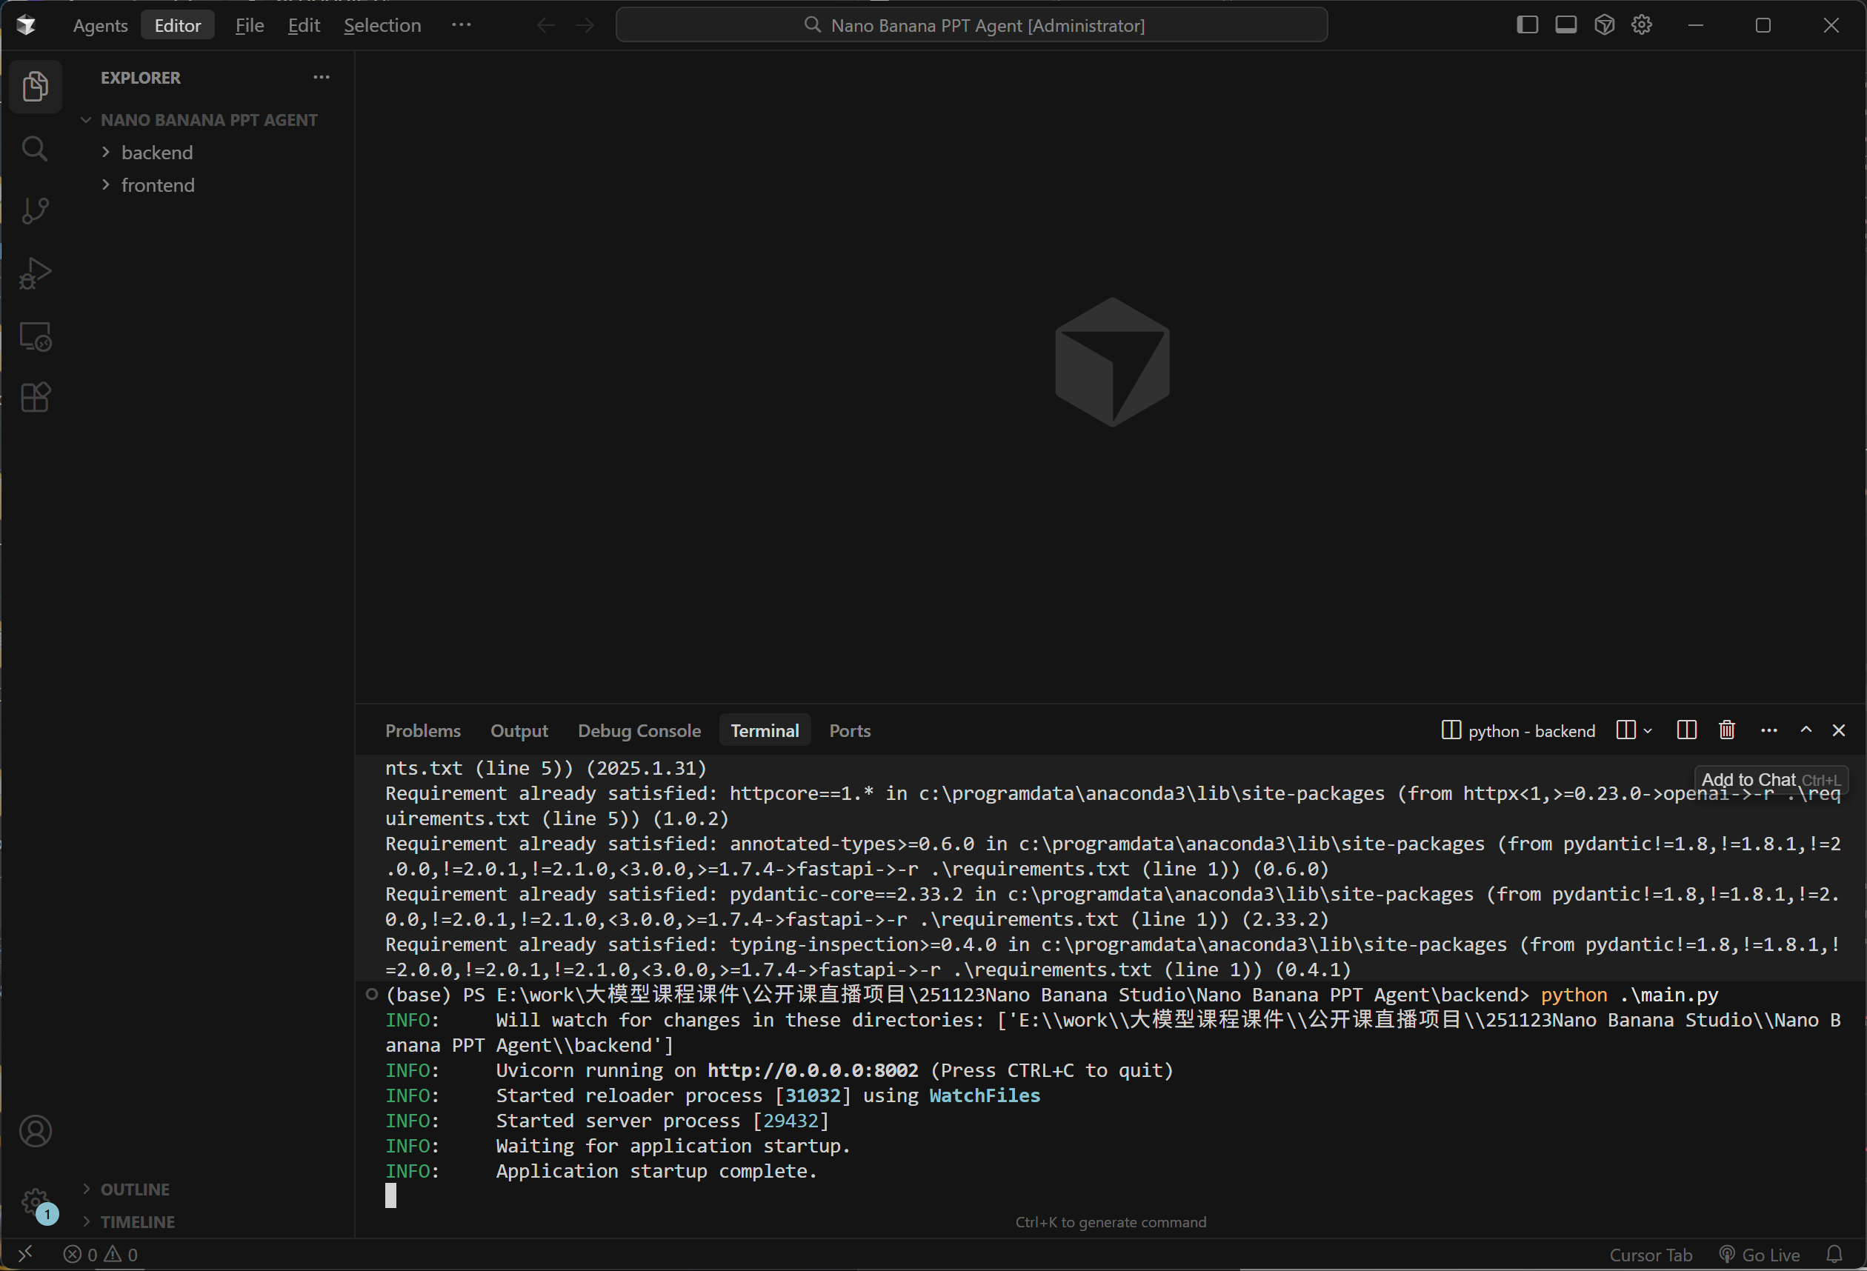Open the Cursor cube icon in title bar
This screenshot has height=1271, width=1867.
[1604, 25]
